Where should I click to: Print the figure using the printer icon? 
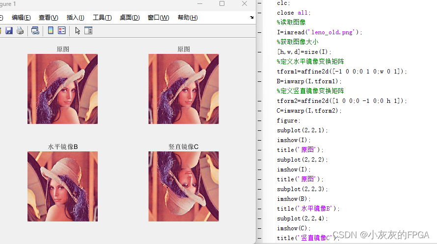pyautogui.click(x=20, y=30)
